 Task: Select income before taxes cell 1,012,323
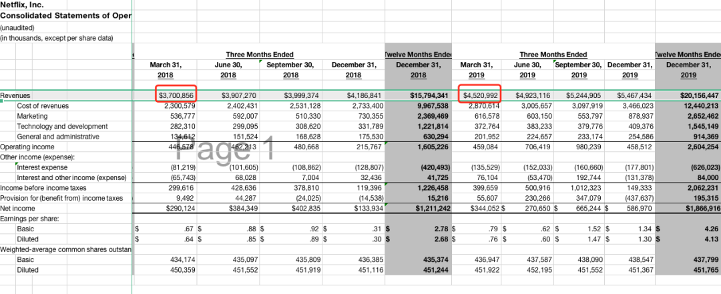(585, 187)
